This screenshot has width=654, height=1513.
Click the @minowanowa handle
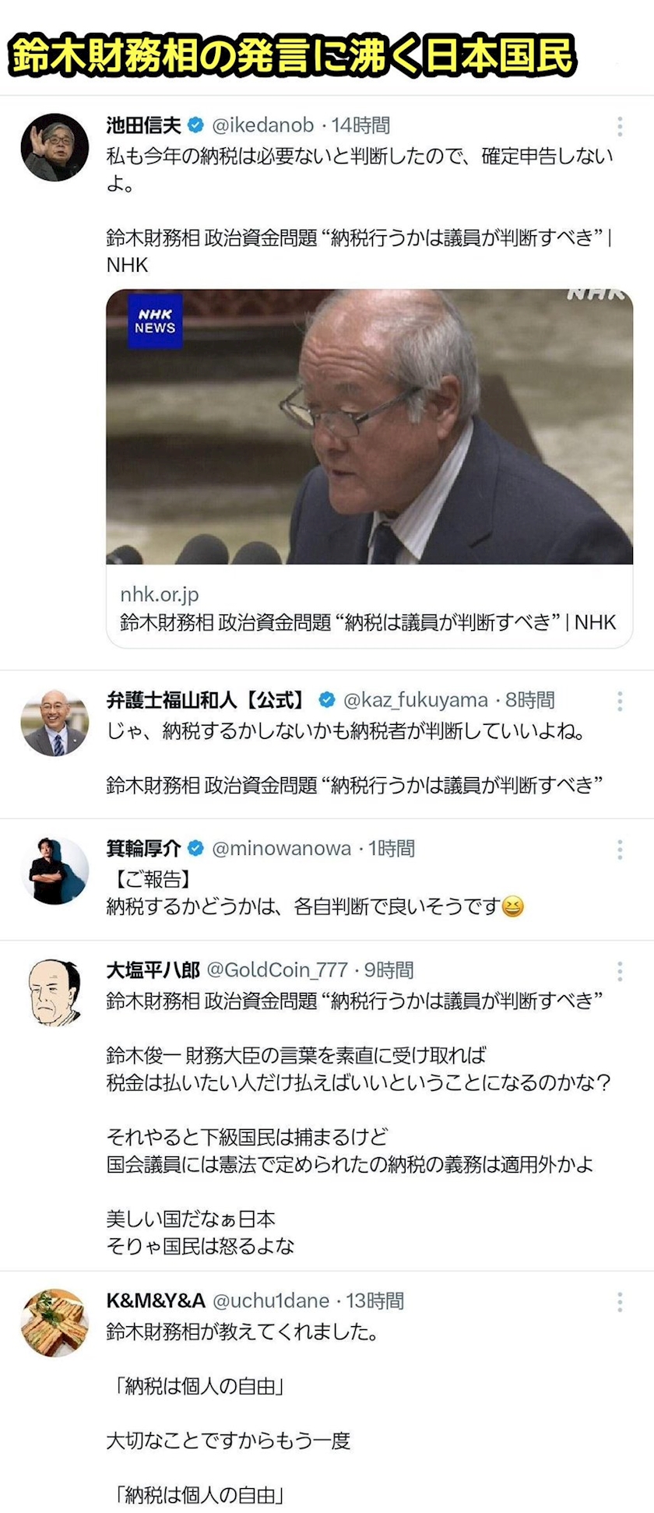point(281,848)
